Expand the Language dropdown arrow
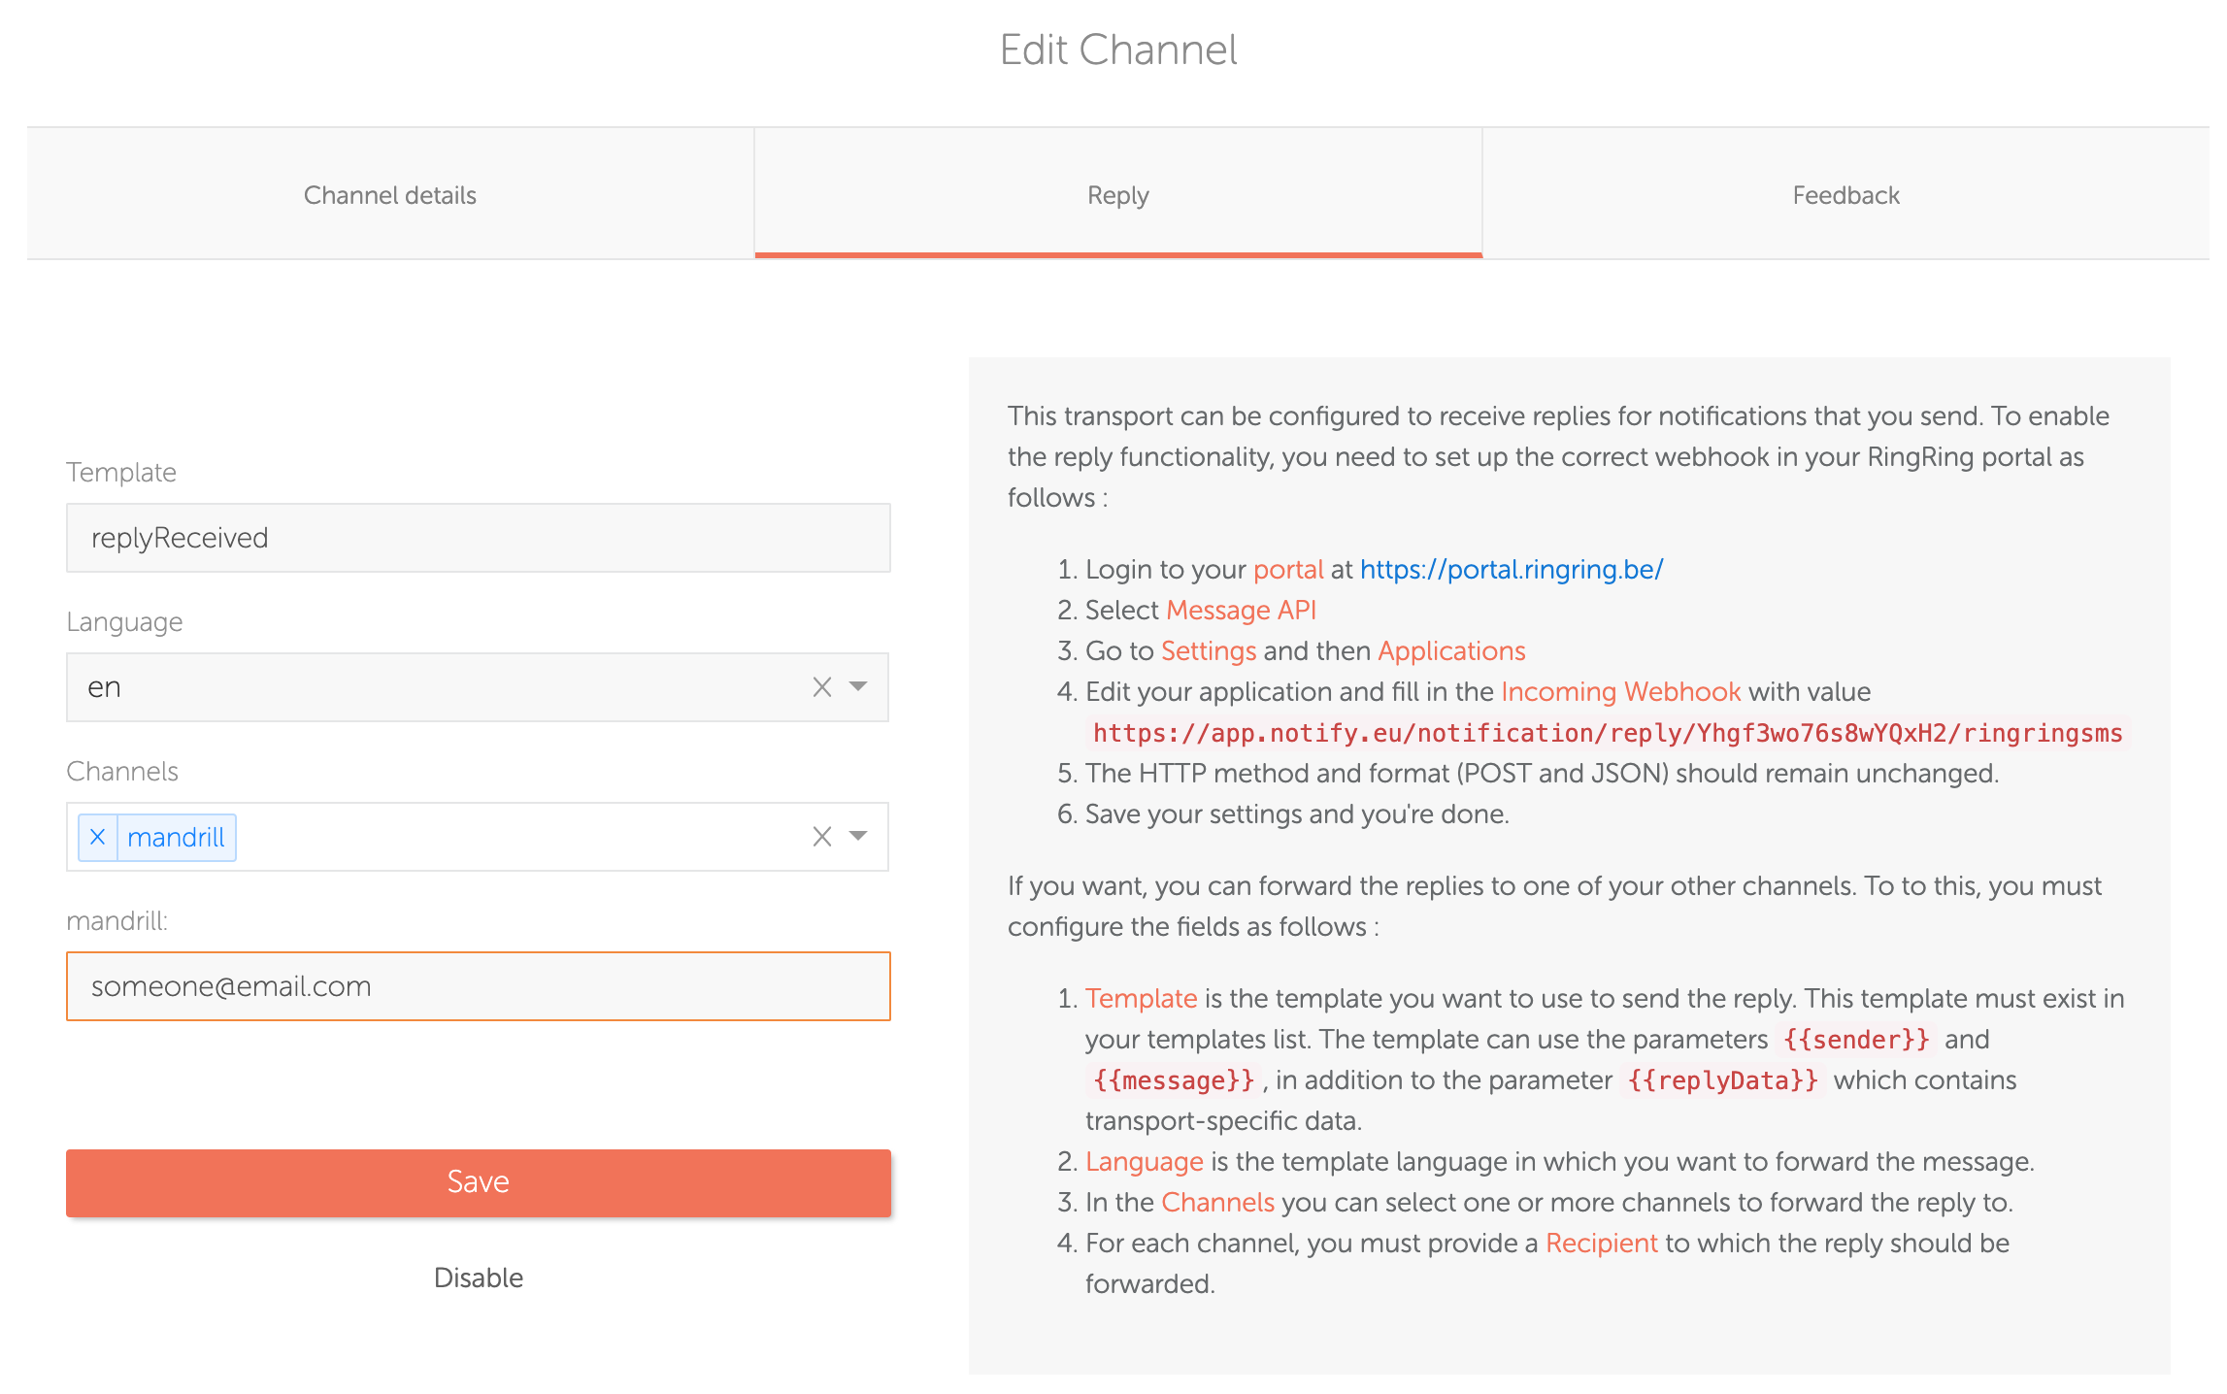The width and height of the screenshot is (2227, 1394). [858, 687]
